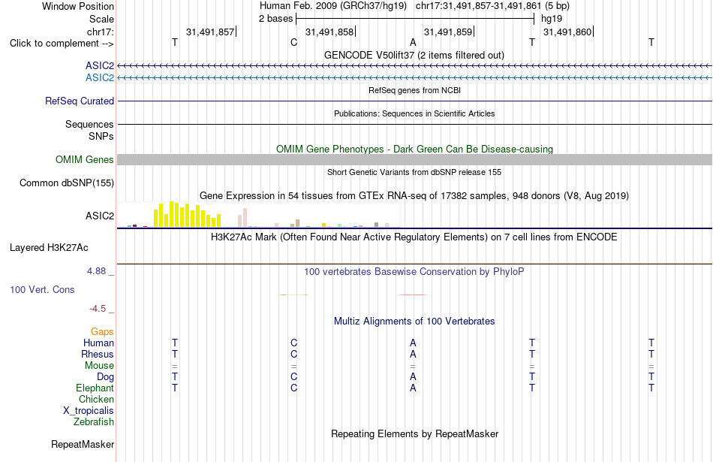
Task: Click the Common dbSNP(155) track label
Action: pyautogui.click(x=67, y=183)
